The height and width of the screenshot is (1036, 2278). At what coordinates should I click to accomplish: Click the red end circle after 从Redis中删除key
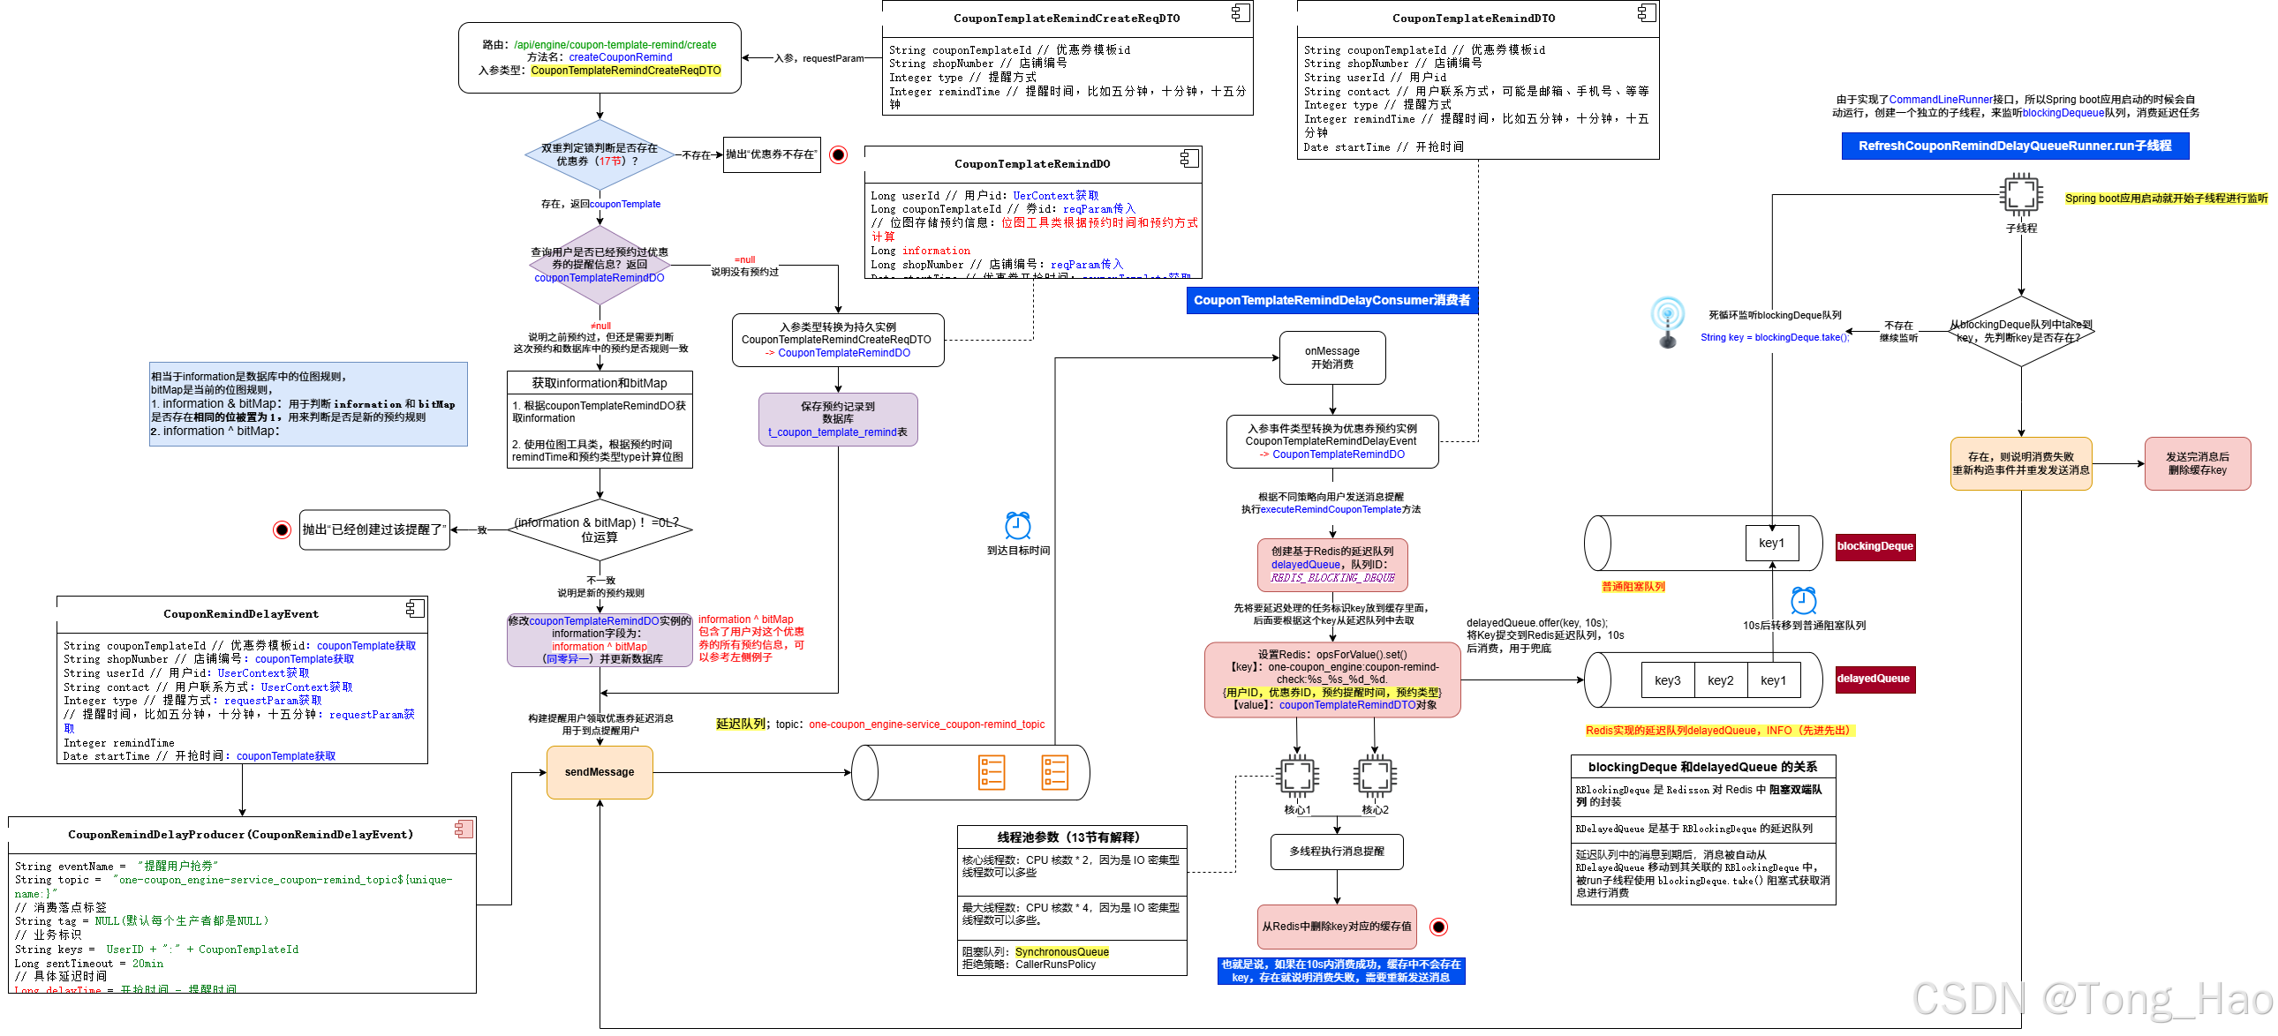1439,927
